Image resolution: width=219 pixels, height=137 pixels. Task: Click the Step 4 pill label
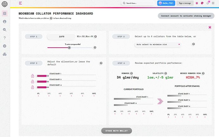(x=121, y=63)
